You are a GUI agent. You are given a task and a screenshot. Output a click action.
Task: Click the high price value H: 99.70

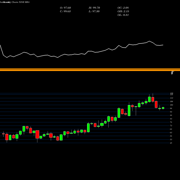(94, 8)
